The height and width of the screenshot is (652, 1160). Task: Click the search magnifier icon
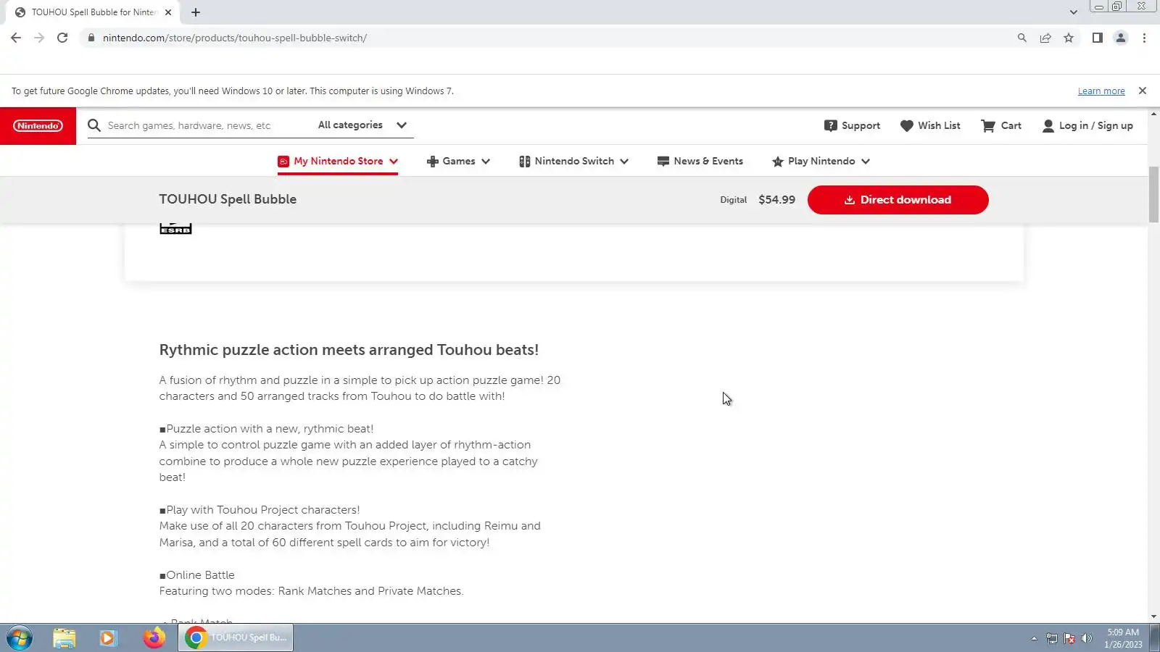94,125
